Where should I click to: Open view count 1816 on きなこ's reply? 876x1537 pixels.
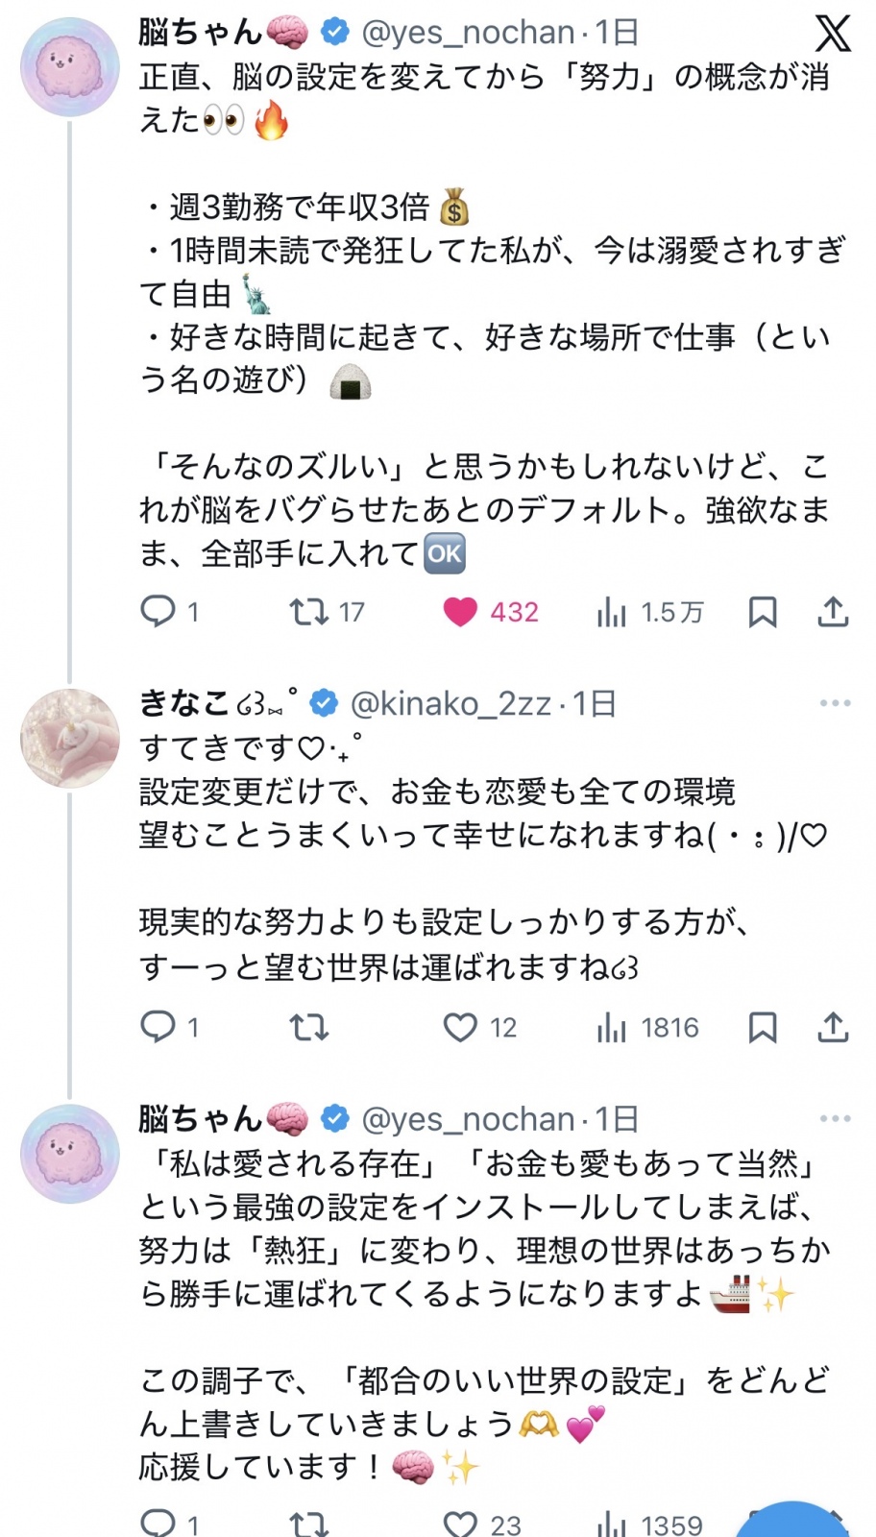[612, 1027]
